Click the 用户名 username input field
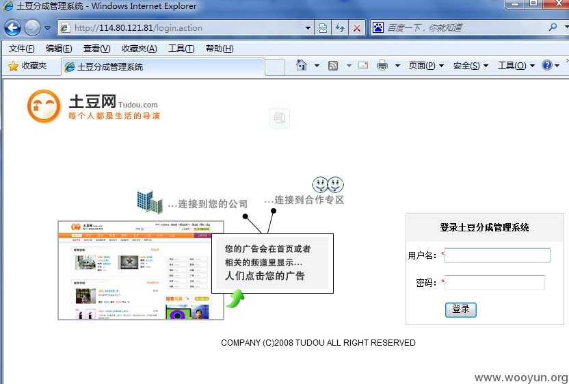This screenshot has width=569, height=384. pos(497,255)
